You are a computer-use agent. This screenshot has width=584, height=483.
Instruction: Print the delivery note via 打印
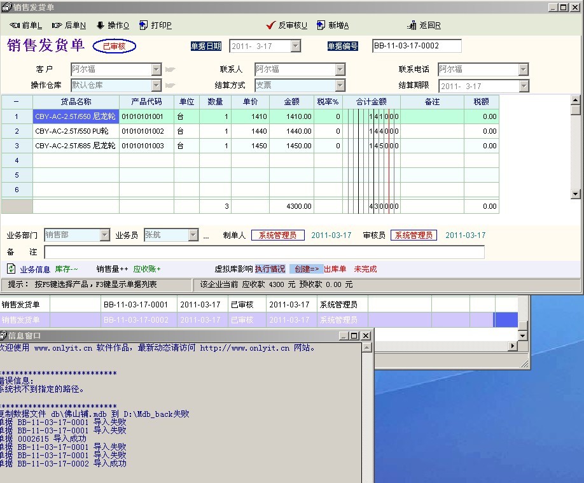tap(155, 25)
